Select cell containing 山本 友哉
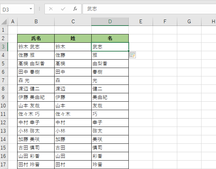The width and height of the screenshot is (216, 169). click(x=36, y=106)
